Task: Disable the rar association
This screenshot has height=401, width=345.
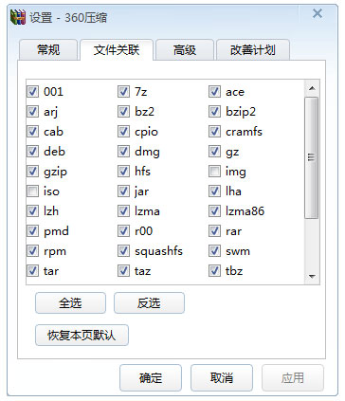Action: 214,231
